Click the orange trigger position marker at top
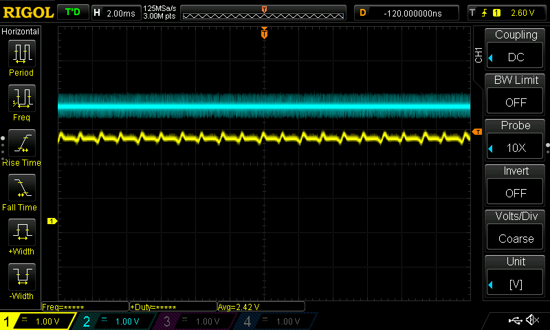The height and width of the screenshot is (330, 550). click(264, 33)
